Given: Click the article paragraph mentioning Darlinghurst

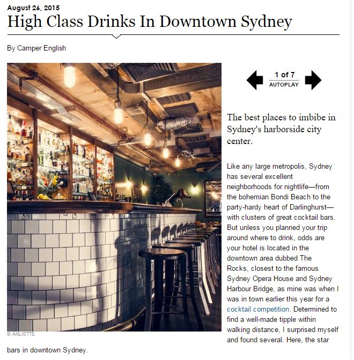Looking at the screenshot, I should coord(283,253).
